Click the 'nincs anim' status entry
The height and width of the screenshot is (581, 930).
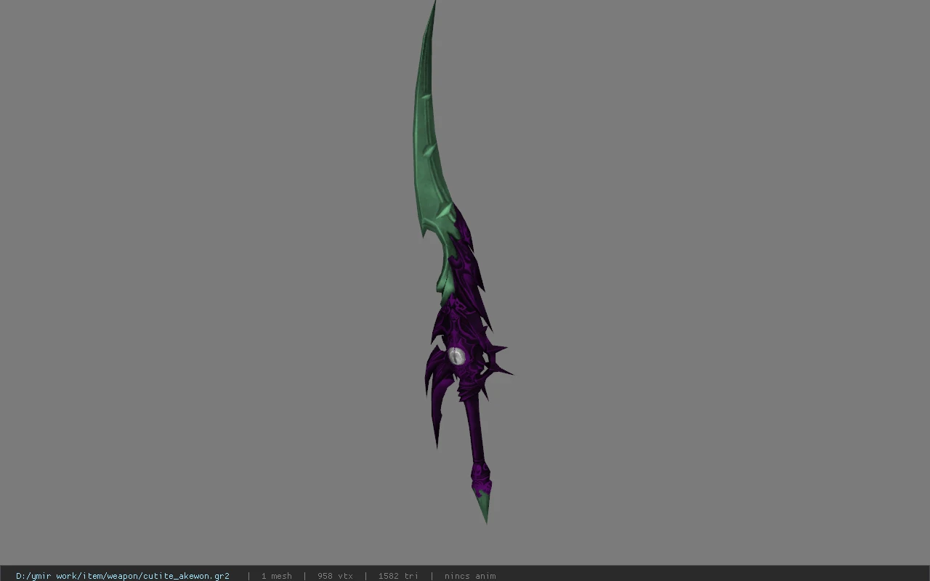tap(470, 576)
